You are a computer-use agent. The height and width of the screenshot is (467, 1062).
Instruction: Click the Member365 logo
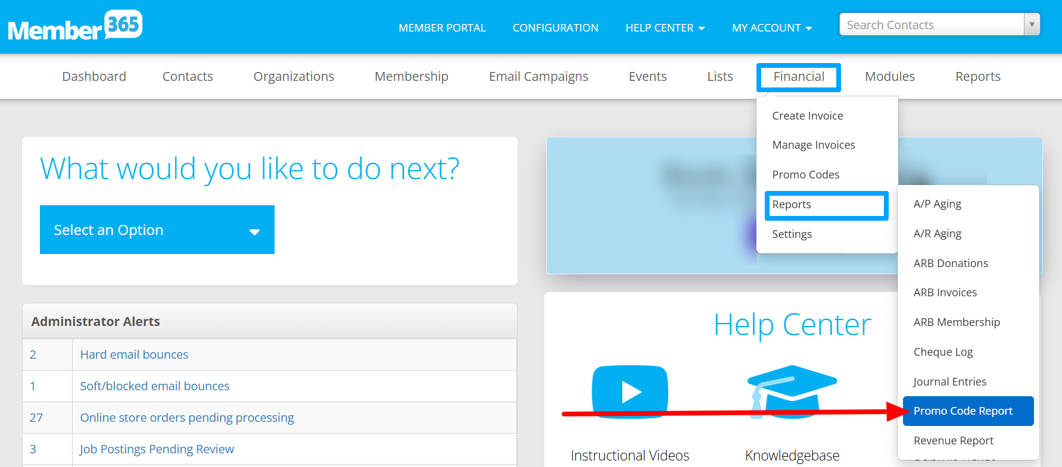click(75, 26)
